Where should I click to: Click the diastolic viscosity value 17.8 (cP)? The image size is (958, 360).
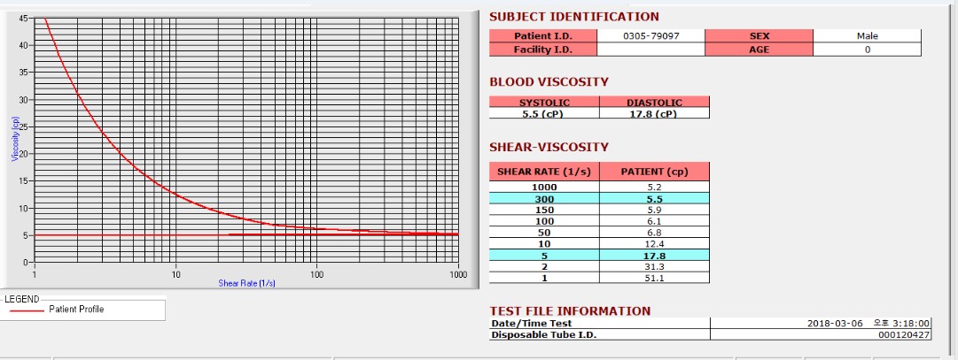coord(654,113)
